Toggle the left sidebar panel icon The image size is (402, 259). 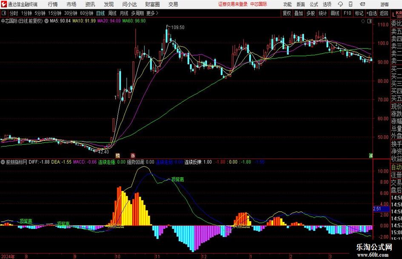pyautogui.click(x=4, y=13)
